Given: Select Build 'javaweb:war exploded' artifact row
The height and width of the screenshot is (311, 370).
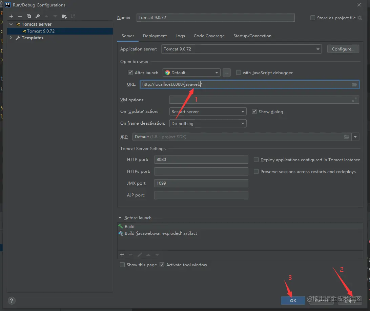Looking at the screenshot, I should [240, 233].
